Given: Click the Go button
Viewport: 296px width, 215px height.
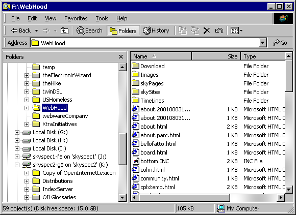Looking at the screenshot, I should click(280, 43).
